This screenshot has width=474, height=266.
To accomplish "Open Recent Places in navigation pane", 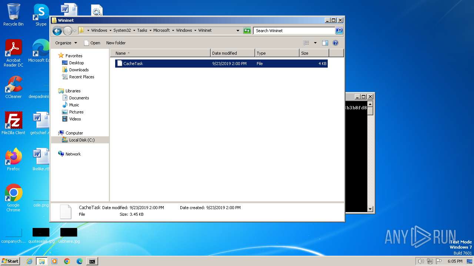I will [x=81, y=77].
